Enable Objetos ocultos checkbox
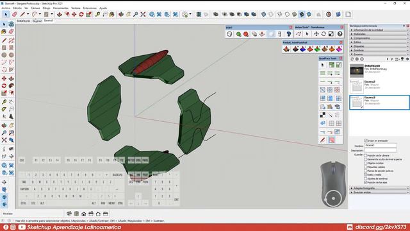This screenshot has width=410, height=231. (366, 163)
